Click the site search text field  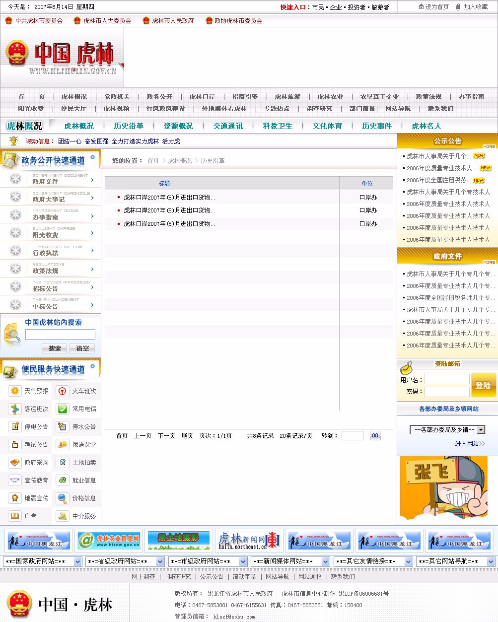click(60, 335)
